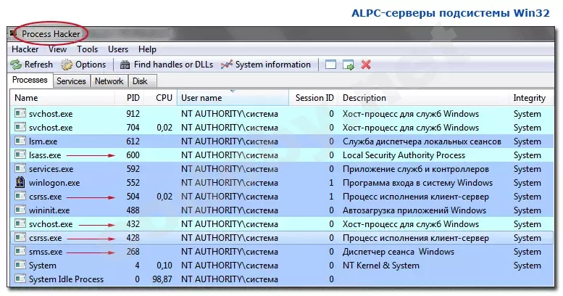Sort by the PID column header
The height and width of the screenshot is (296, 563).
tap(133, 98)
